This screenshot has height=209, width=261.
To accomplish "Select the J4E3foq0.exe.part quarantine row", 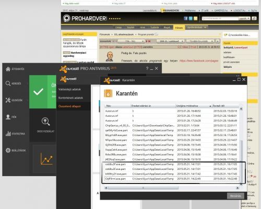I will (172, 159).
